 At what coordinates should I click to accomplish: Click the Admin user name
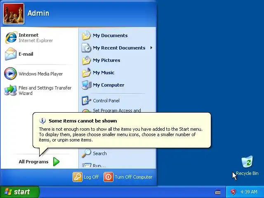click(x=38, y=13)
